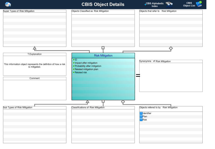Viewport: 215px width, 149px height.
Task: Click the attribute icon beside Probability after mitigation
Action: point(74,66)
